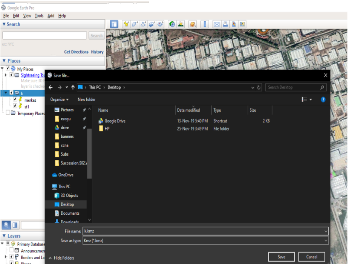Click the Print toolbar icon

(225, 24)
